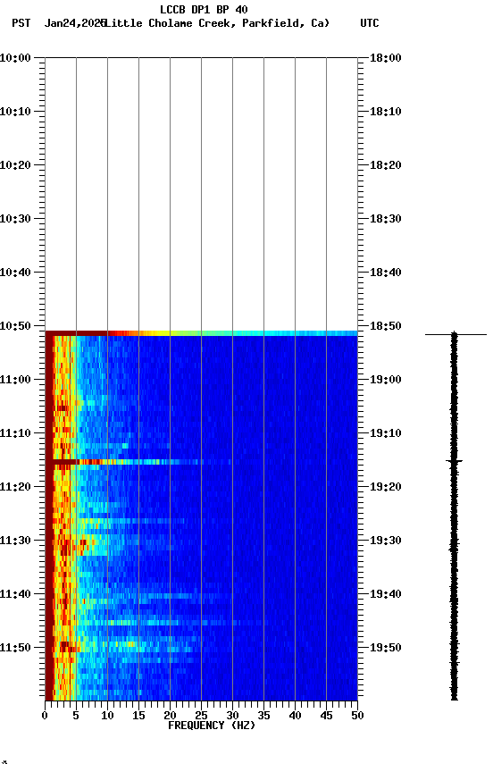Click the 19:00 UTC time label
Viewport: 493px width, 772px height.
coord(386,380)
